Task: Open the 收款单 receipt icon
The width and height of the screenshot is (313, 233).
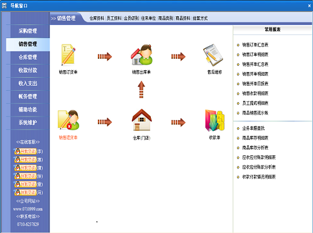Action: pyautogui.click(x=214, y=121)
